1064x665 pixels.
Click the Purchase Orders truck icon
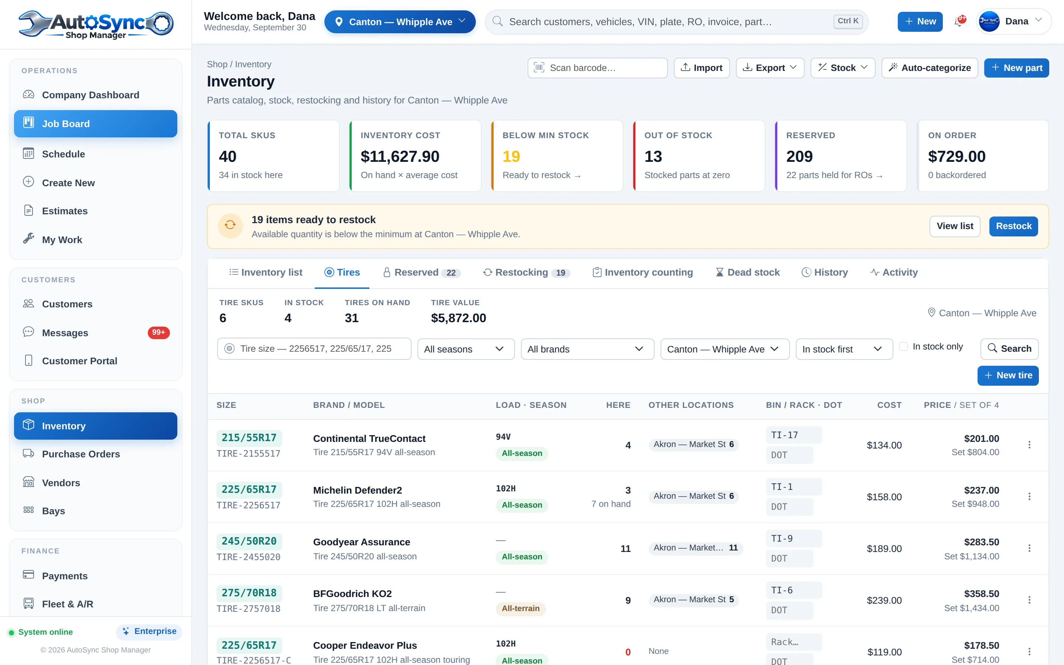coord(28,453)
